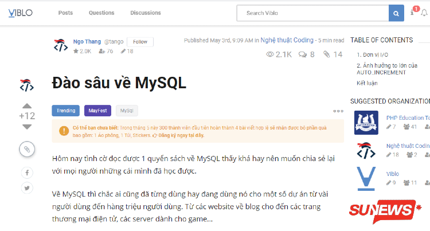
Task: Select the Trending tag
Action: click(x=66, y=111)
